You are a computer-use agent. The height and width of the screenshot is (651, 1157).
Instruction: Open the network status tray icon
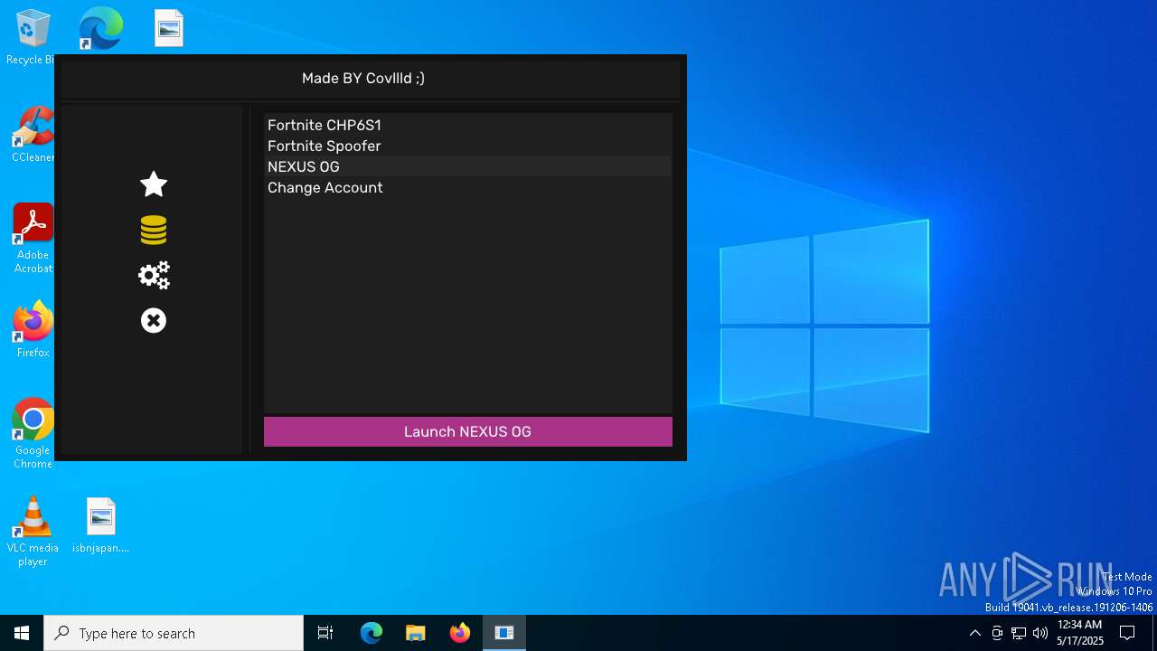[x=1019, y=633]
